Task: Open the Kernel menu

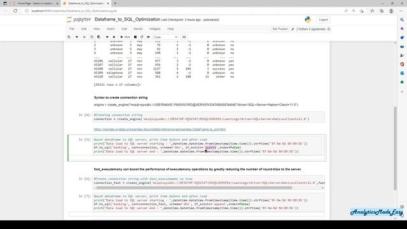Action: (x=138, y=29)
